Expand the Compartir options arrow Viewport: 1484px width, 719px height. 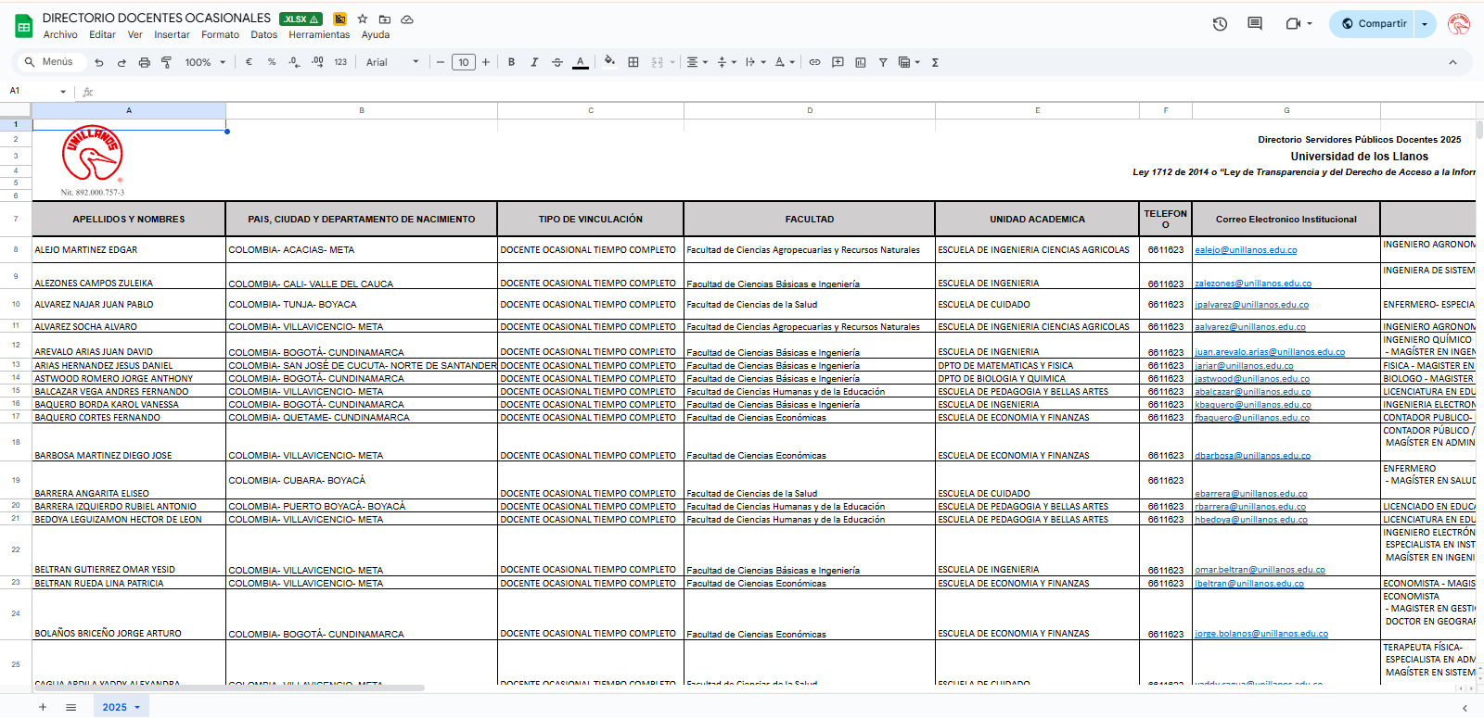tap(1426, 24)
